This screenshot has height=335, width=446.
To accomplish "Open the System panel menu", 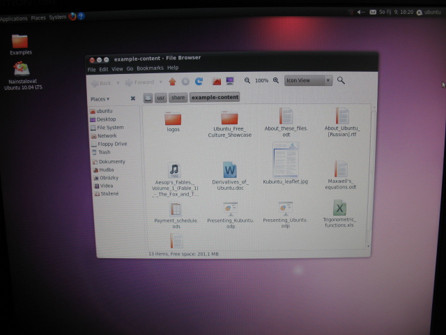I will (x=57, y=17).
